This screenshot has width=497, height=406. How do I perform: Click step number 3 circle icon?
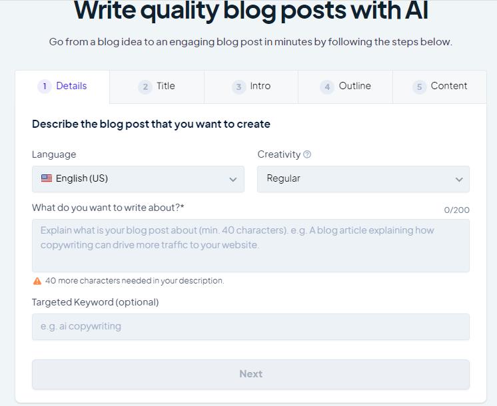(239, 87)
